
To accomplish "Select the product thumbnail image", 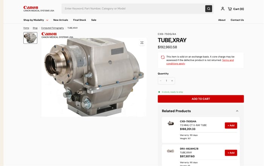I will coord(30,38).
